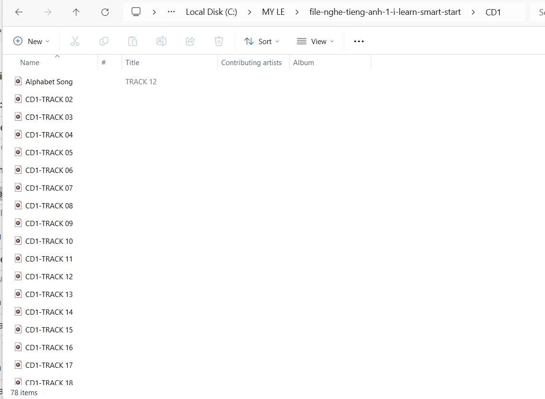Click the Paste clipboard icon

(x=133, y=42)
